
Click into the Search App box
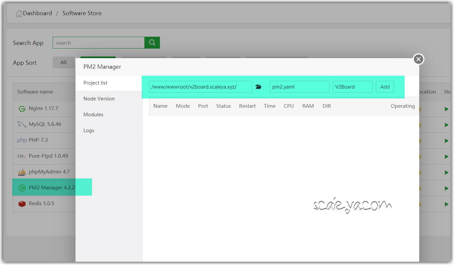click(98, 43)
